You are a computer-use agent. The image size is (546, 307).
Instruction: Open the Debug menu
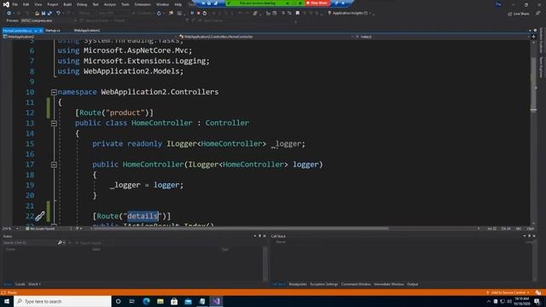(x=82, y=4)
